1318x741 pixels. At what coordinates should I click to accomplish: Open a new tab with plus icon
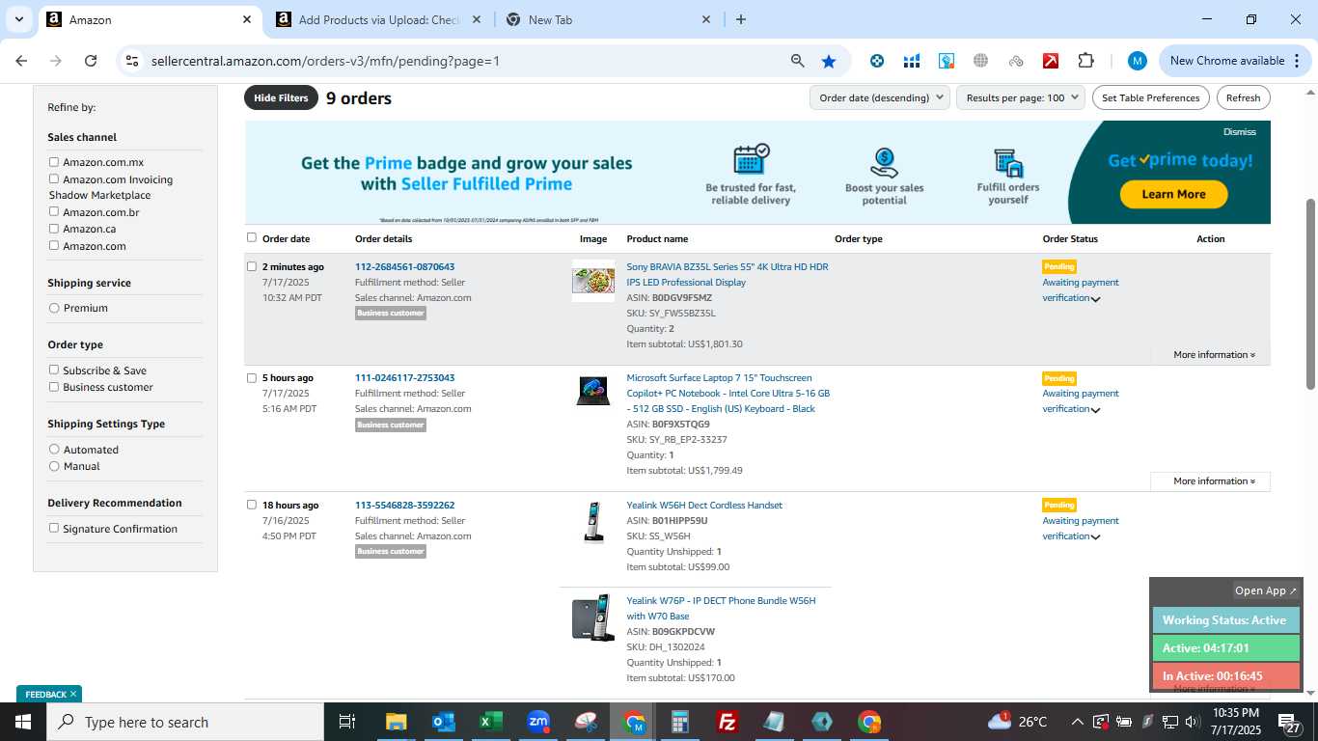click(x=741, y=19)
